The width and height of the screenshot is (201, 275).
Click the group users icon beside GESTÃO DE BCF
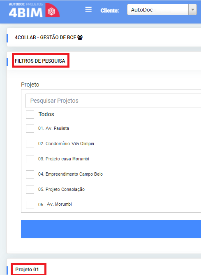[80, 38]
